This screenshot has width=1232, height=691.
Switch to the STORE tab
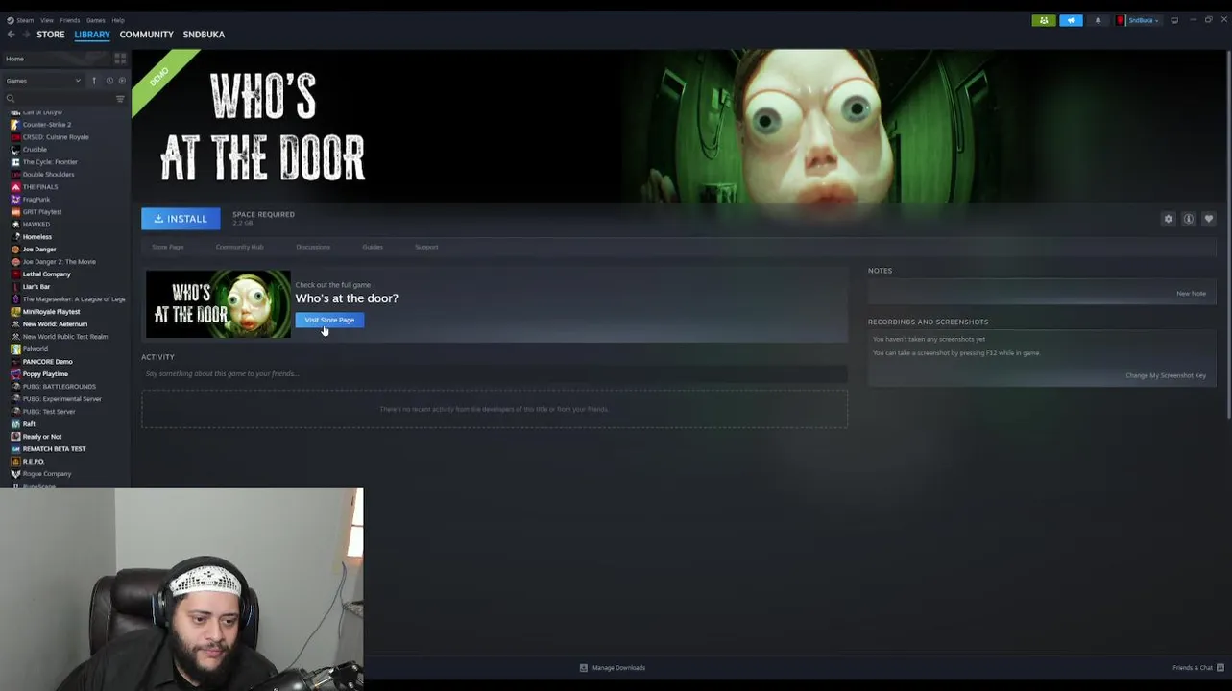point(51,35)
